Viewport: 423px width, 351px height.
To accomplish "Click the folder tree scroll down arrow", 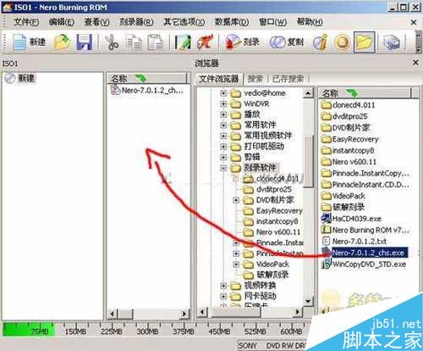I will (x=308, y=301).
